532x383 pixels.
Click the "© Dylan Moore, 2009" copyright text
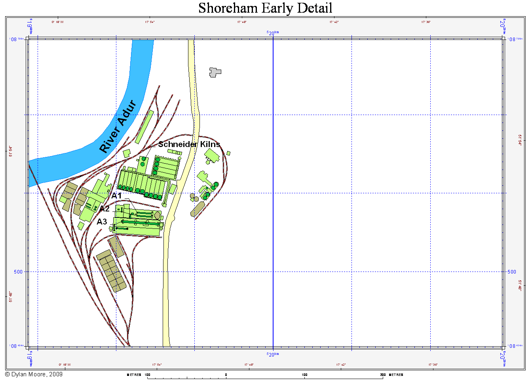point(34,374)
